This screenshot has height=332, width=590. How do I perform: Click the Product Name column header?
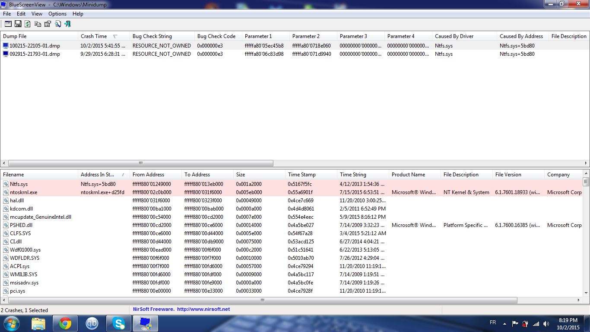pyautogui.click(x=415, y=175)
